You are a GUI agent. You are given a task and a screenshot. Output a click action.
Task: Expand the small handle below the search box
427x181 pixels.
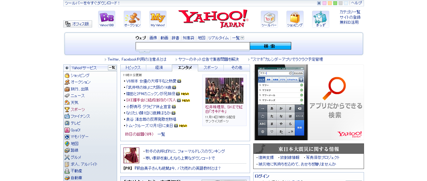tap(144, 51)
